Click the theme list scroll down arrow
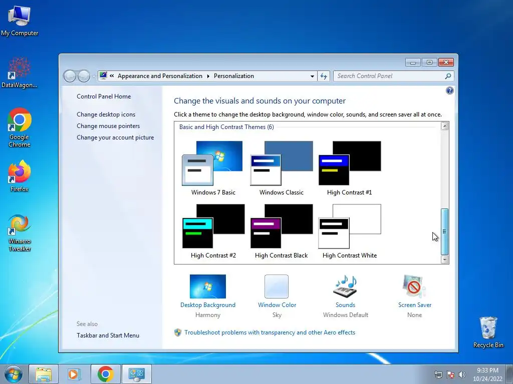 (x=444, y=259)
